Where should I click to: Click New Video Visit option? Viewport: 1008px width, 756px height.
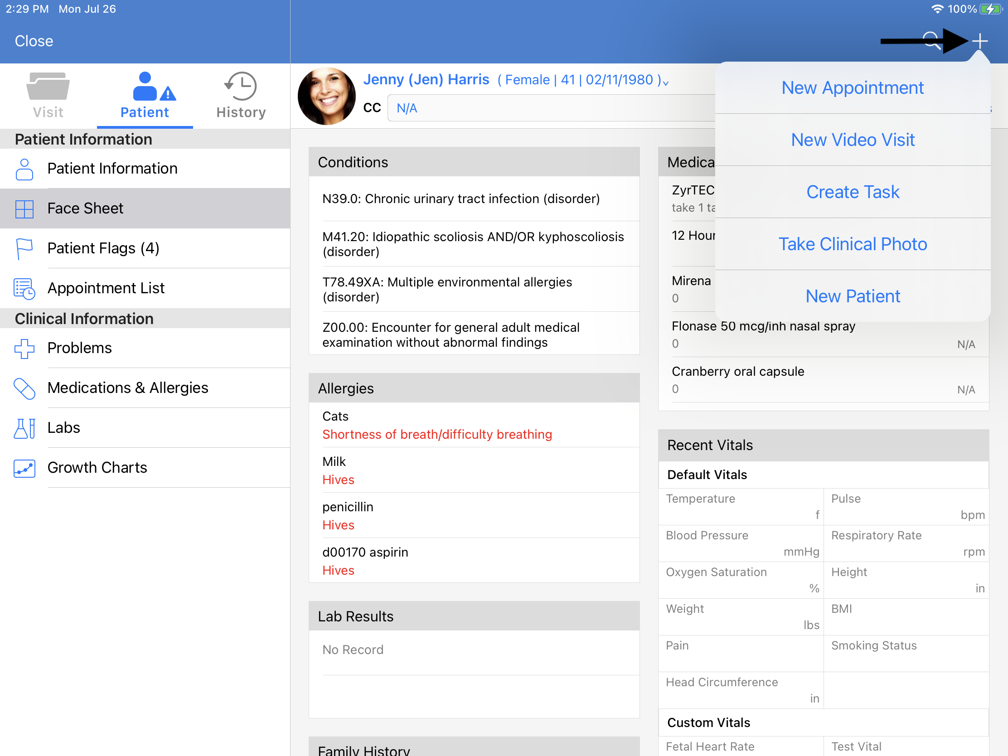point(853,140)
